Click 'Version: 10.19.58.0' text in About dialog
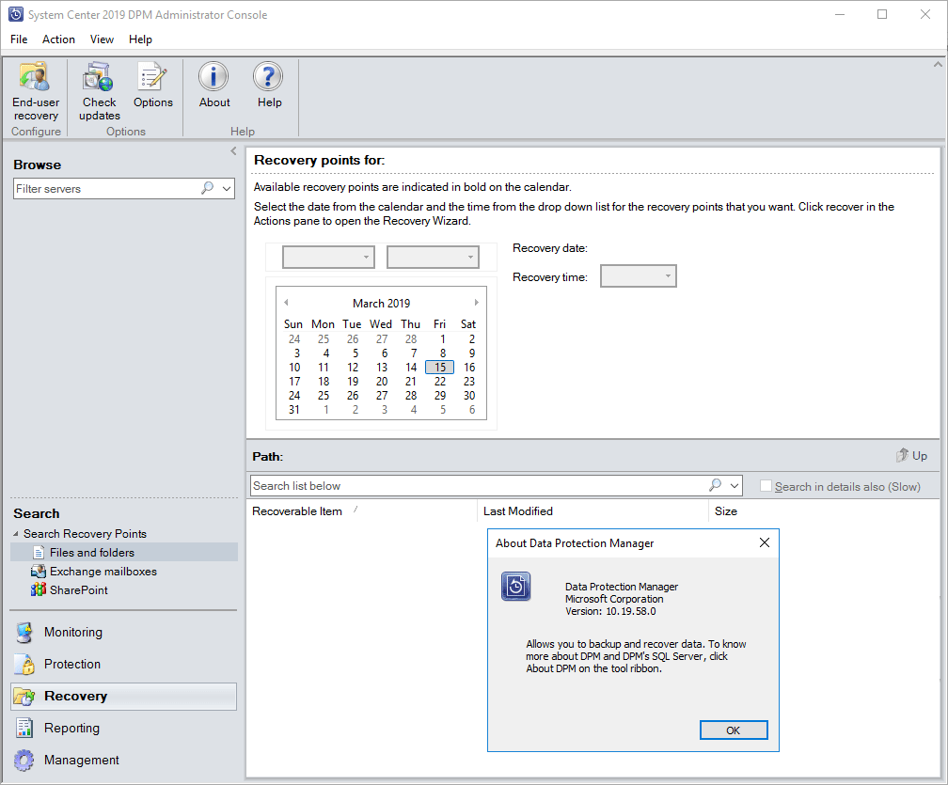948x785 pixels. (610, 611)
